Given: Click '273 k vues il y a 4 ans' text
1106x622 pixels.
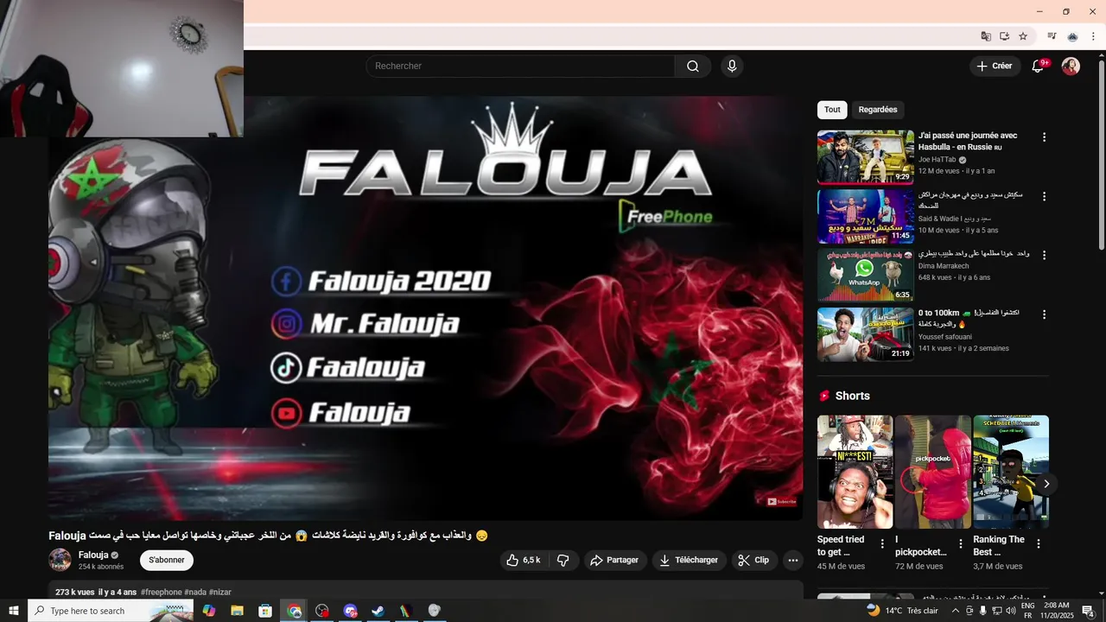Looking at the screenshot, I should coord(96,592).
